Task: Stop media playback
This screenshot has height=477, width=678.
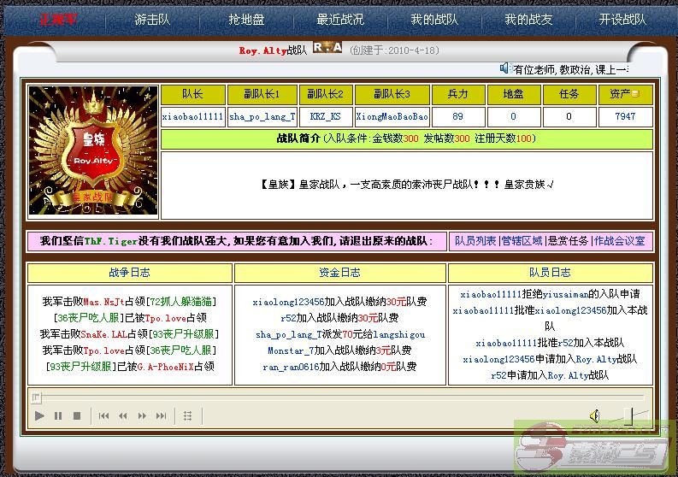Action: pos(76,416)
